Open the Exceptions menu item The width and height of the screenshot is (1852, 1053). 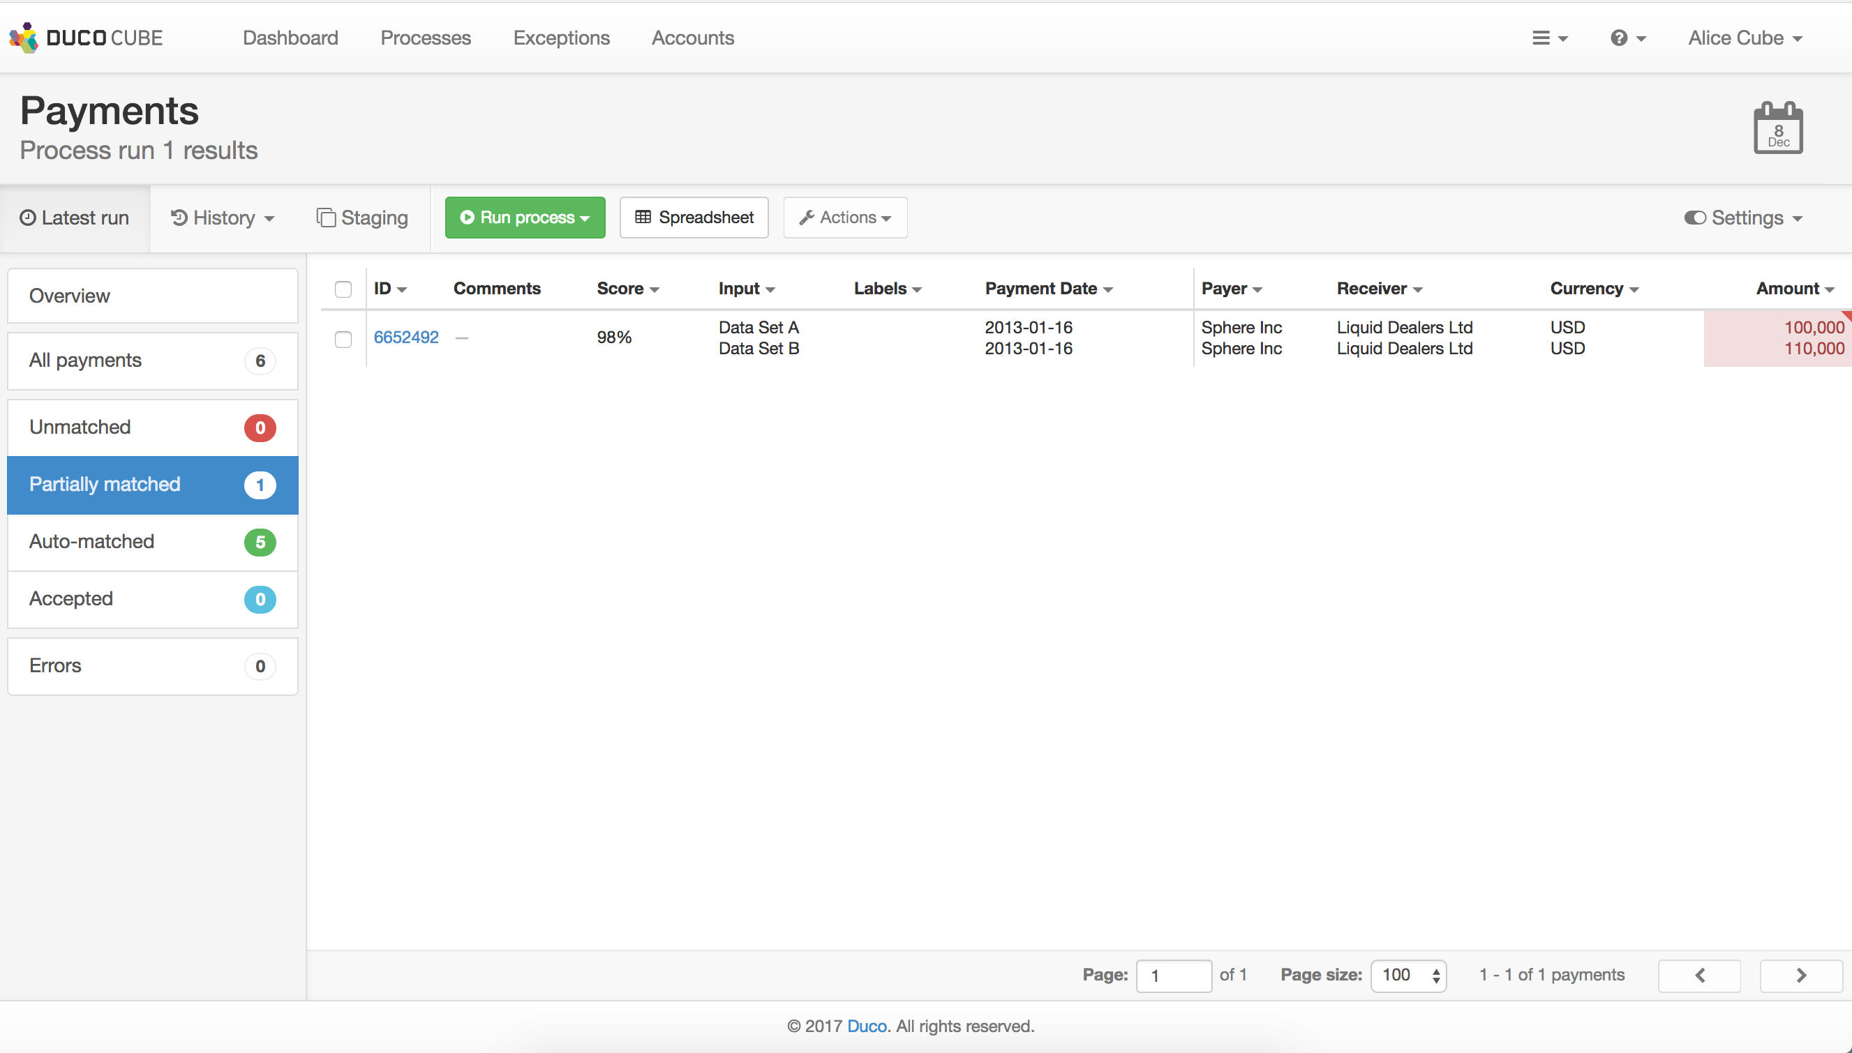[561, 38]
